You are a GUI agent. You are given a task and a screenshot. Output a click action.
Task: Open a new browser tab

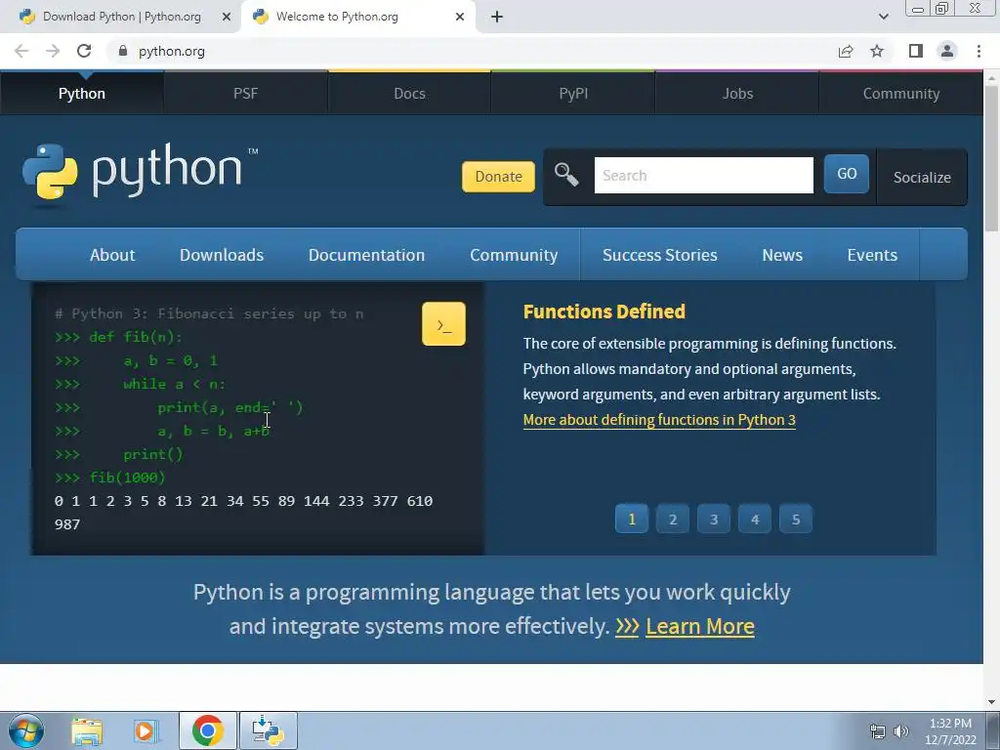497,17
